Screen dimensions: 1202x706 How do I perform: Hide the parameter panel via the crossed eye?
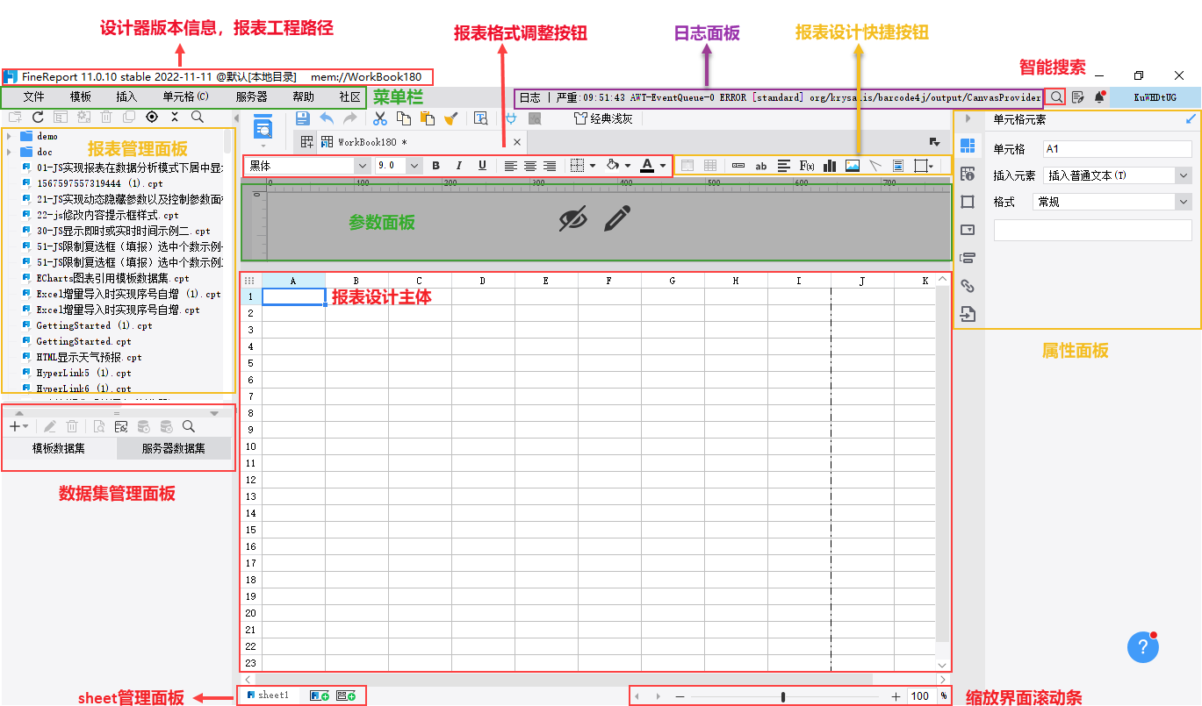[x=572, y=218]
